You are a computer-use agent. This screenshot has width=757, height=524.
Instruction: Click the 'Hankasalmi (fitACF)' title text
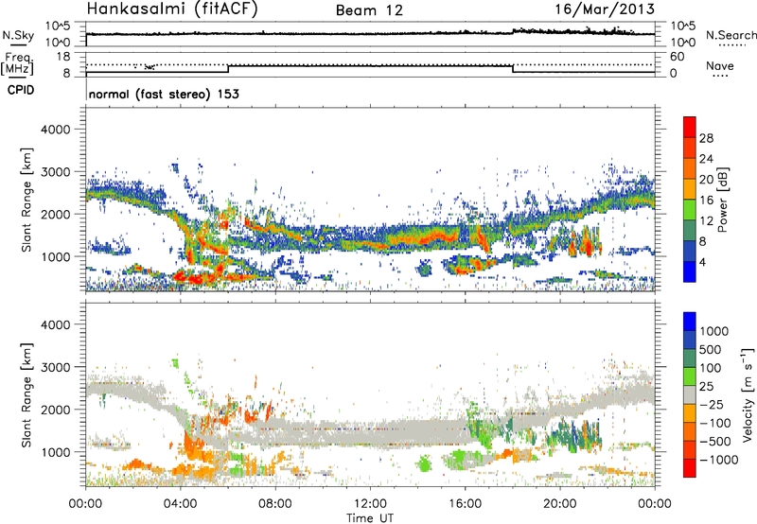171,9
